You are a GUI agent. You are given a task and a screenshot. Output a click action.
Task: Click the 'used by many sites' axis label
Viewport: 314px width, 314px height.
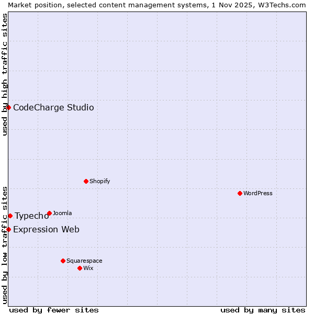(x=263, y=310)
